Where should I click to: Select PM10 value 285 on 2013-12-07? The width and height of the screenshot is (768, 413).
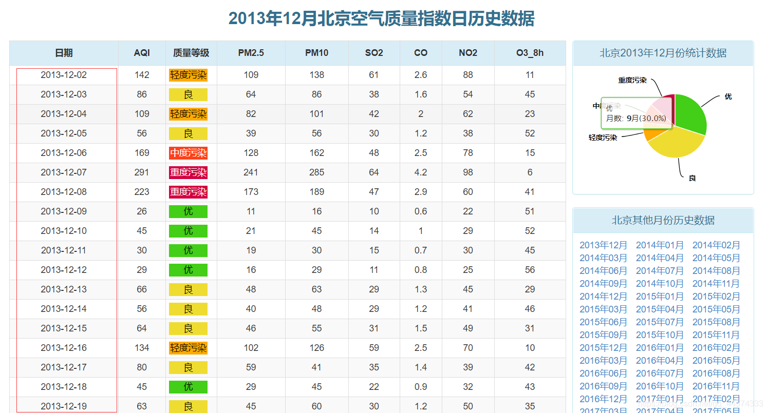pos(317,172)
